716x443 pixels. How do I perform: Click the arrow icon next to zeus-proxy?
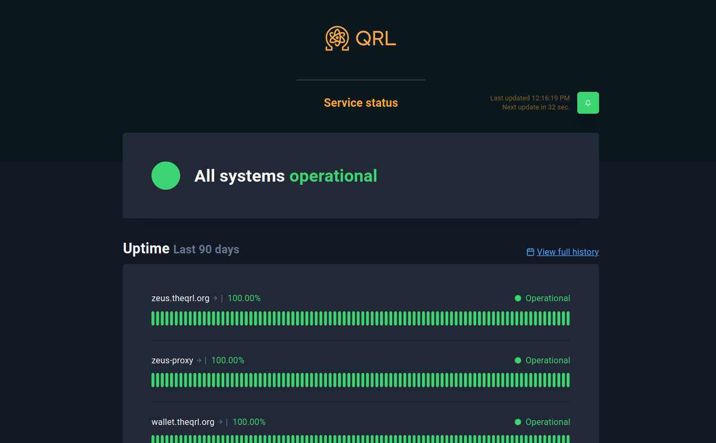[x=199, y=360]
